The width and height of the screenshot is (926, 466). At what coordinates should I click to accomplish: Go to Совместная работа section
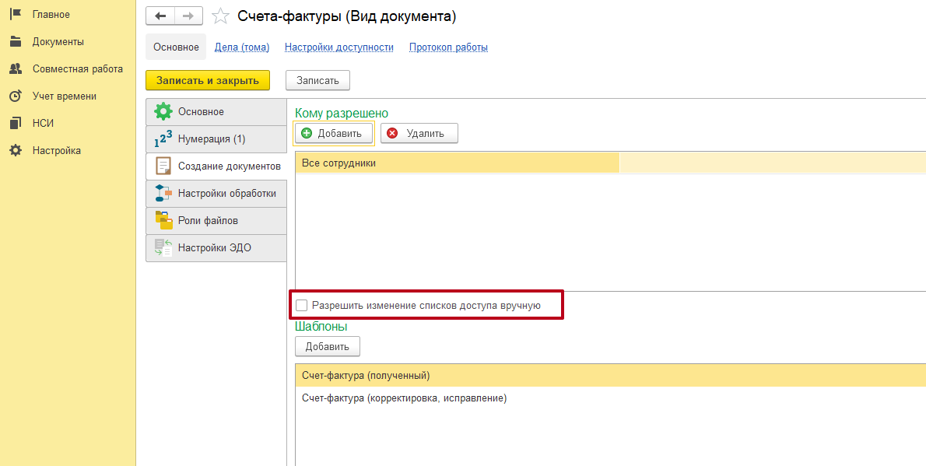click(x=77, y=69)
